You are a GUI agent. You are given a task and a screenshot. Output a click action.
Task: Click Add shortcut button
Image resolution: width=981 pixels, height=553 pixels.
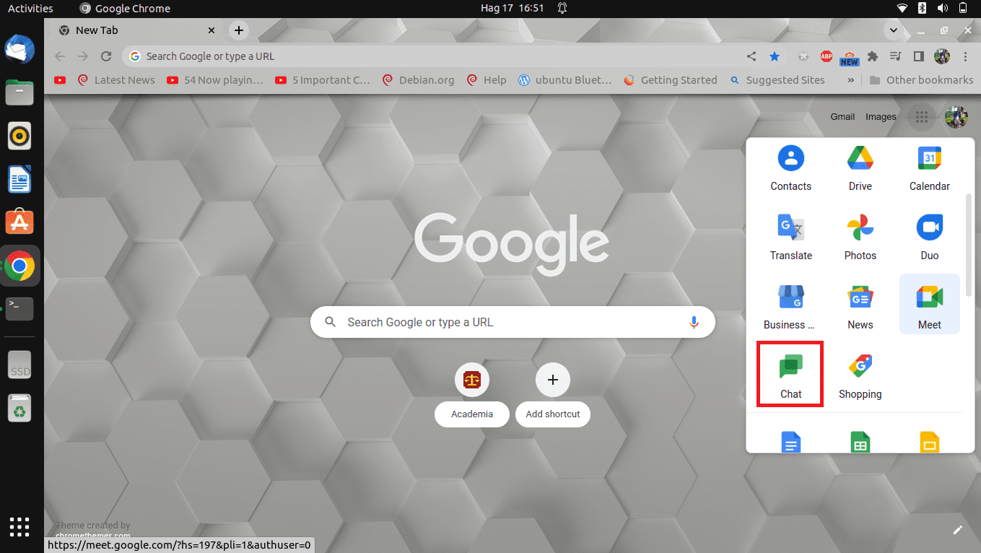(x=553, y=396)
